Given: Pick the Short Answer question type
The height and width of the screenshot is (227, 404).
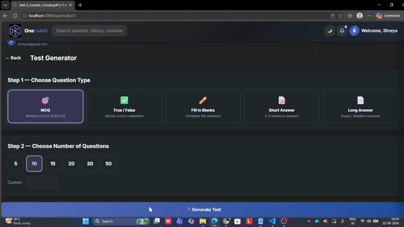Looking at the screenshot, I should pos(282,106).
